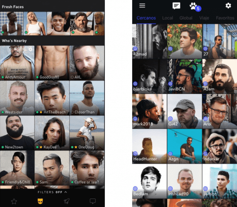This screenshot has width=237, height=207.
Task: Open Sam's profile tile
Action: (52, 168)
